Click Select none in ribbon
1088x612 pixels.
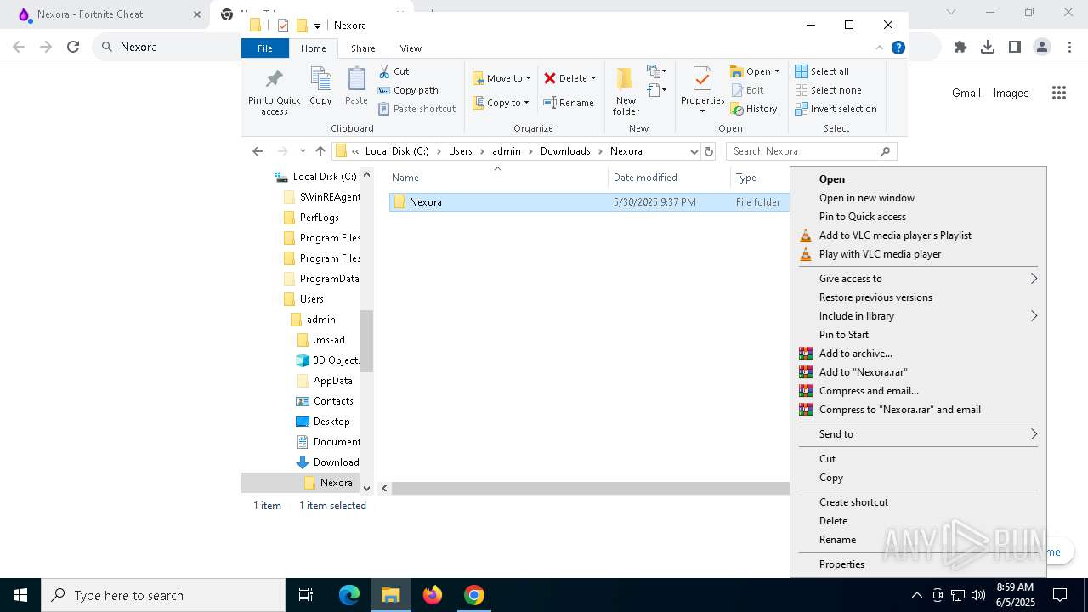tap(829, 90)
